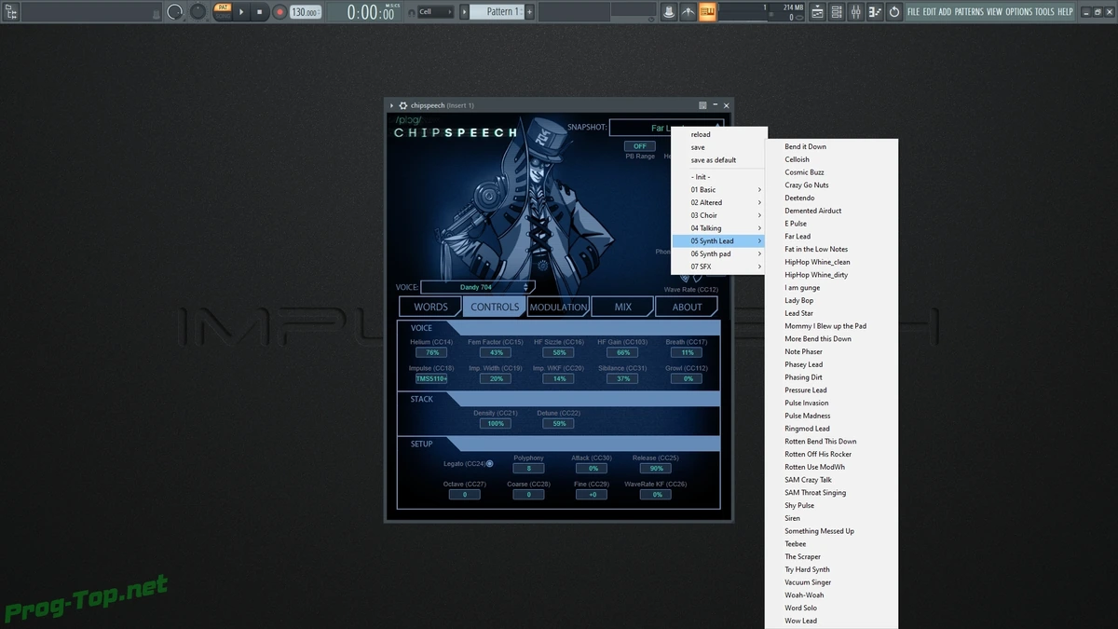Click the HF Sizzle 50% value
The image size is (1118, 629).
(x=559, y=352)
